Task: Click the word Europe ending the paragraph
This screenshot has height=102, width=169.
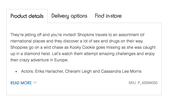Action: 61,60
